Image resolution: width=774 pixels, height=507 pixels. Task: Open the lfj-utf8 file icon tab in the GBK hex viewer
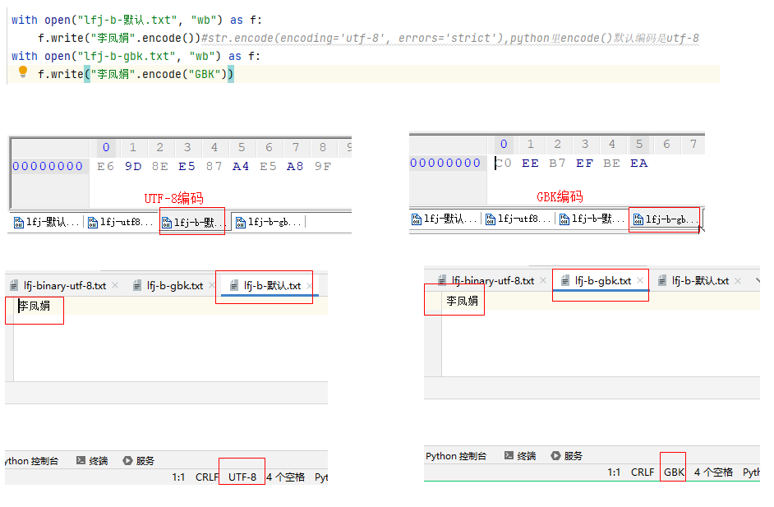point(491,219)
